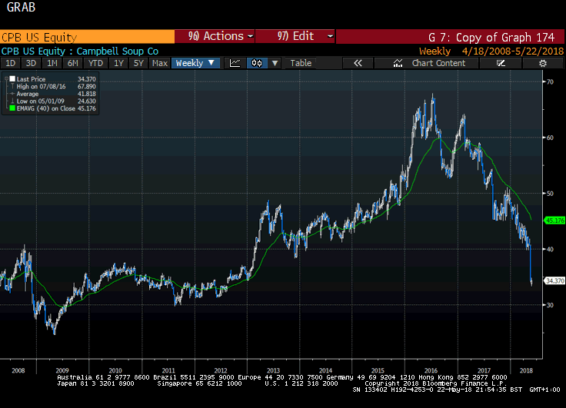Click the 40 y-axis label
Screen dimensions: 566x408
click(x=550, y=249)
